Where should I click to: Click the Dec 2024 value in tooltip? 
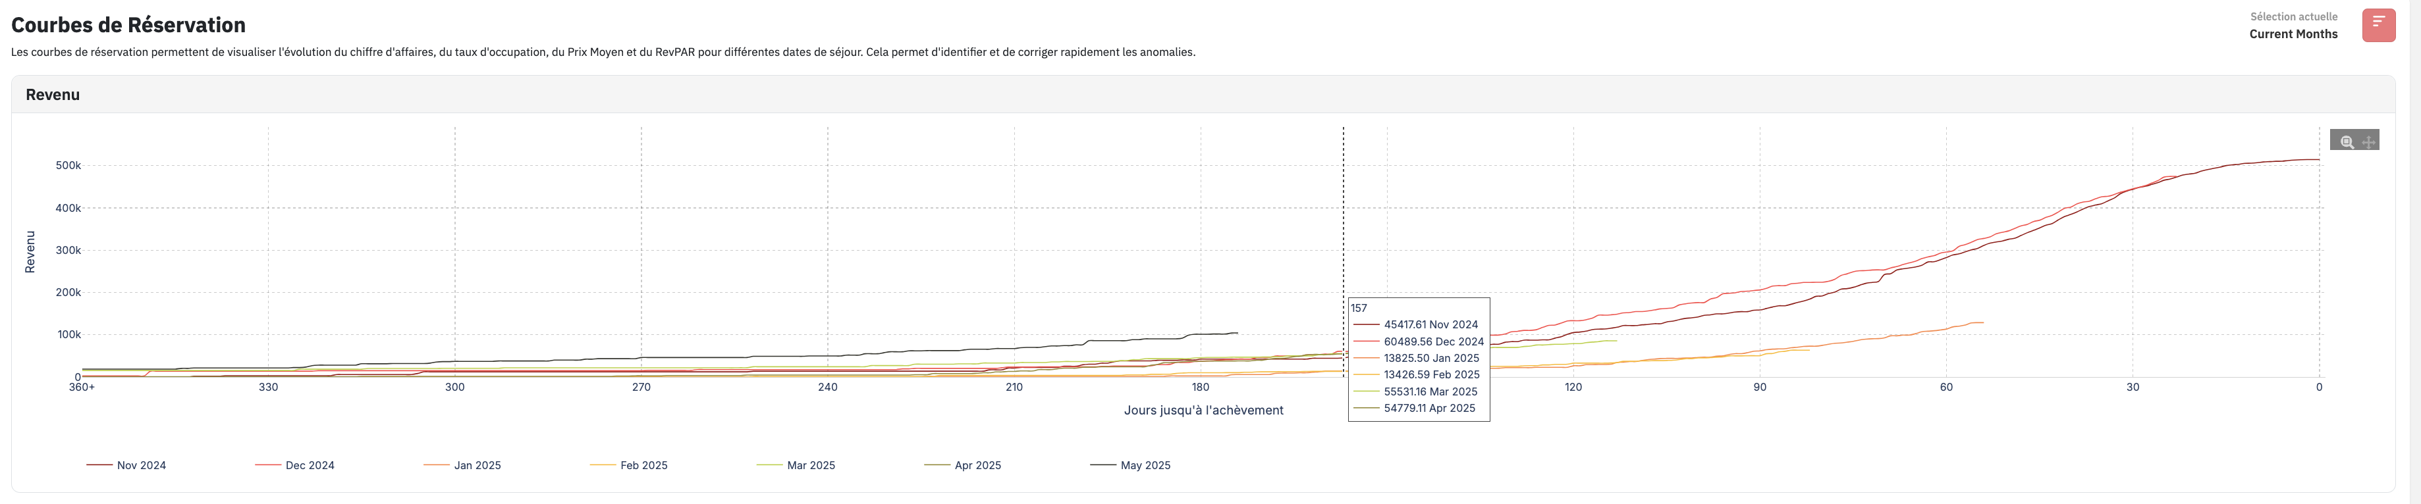[x=1433, y=341]
